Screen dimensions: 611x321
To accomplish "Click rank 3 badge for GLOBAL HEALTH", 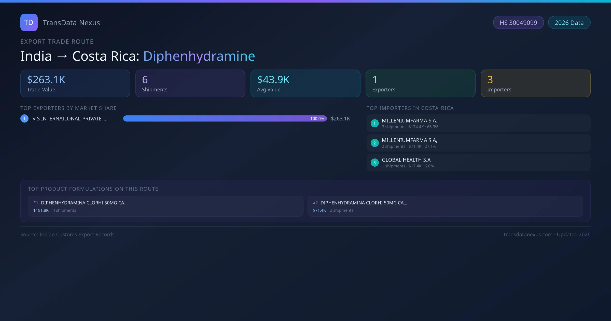I will click(374, 163).
